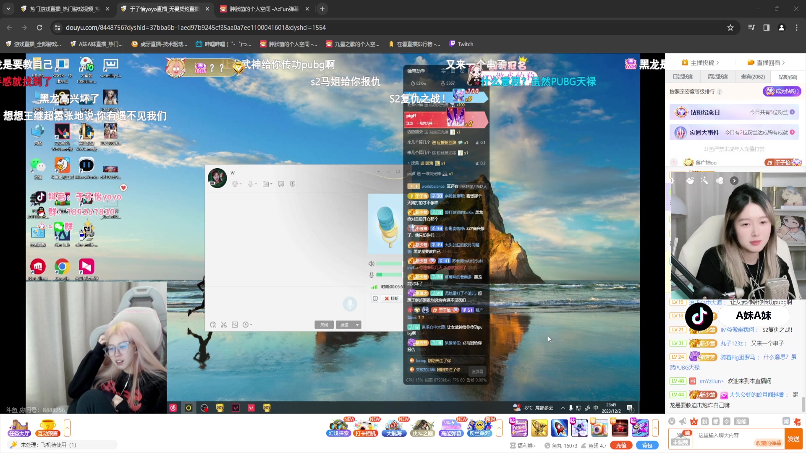Open the red danmaku color icon
The image size is (806, 453).
pos(694,422)
